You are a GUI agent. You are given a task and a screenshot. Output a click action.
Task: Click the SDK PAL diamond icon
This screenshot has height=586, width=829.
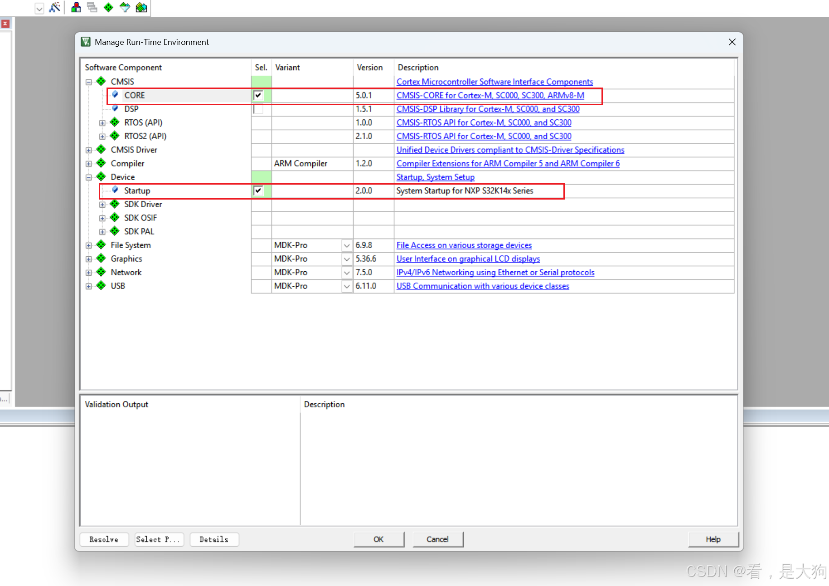click(x=115, y=231)
